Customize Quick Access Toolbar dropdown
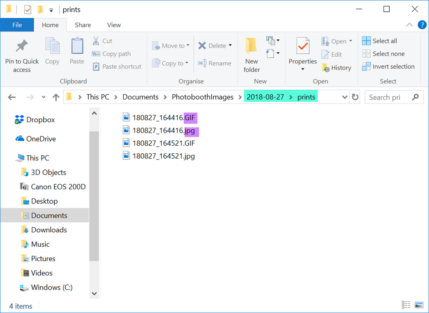Viewport: 429px width, 313px height. point(51,10)
